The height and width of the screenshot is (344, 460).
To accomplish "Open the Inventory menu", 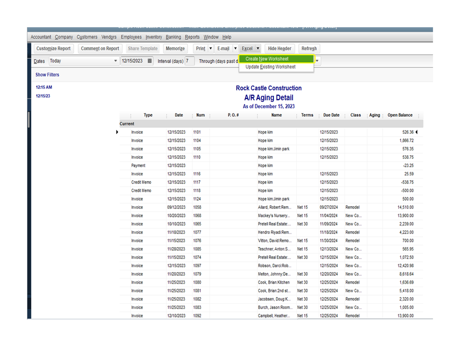I will (x=154, y=37).
